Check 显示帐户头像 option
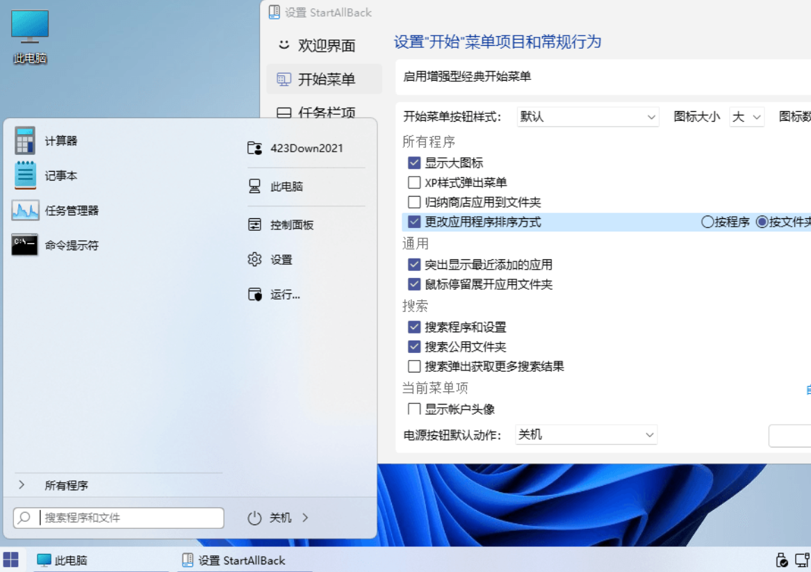This screenshot has height=572, width=811. [x=413, y=409]
